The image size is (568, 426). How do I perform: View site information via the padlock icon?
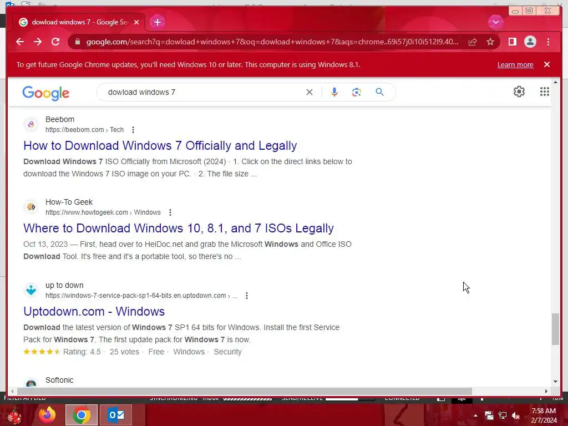78,42
